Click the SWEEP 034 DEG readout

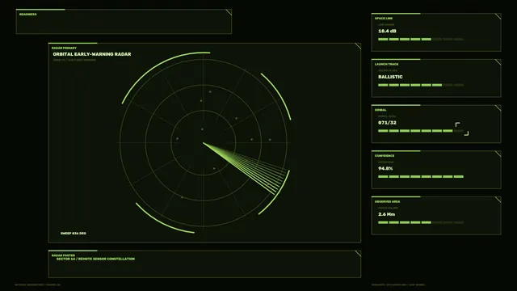click(x=74, y=234)
